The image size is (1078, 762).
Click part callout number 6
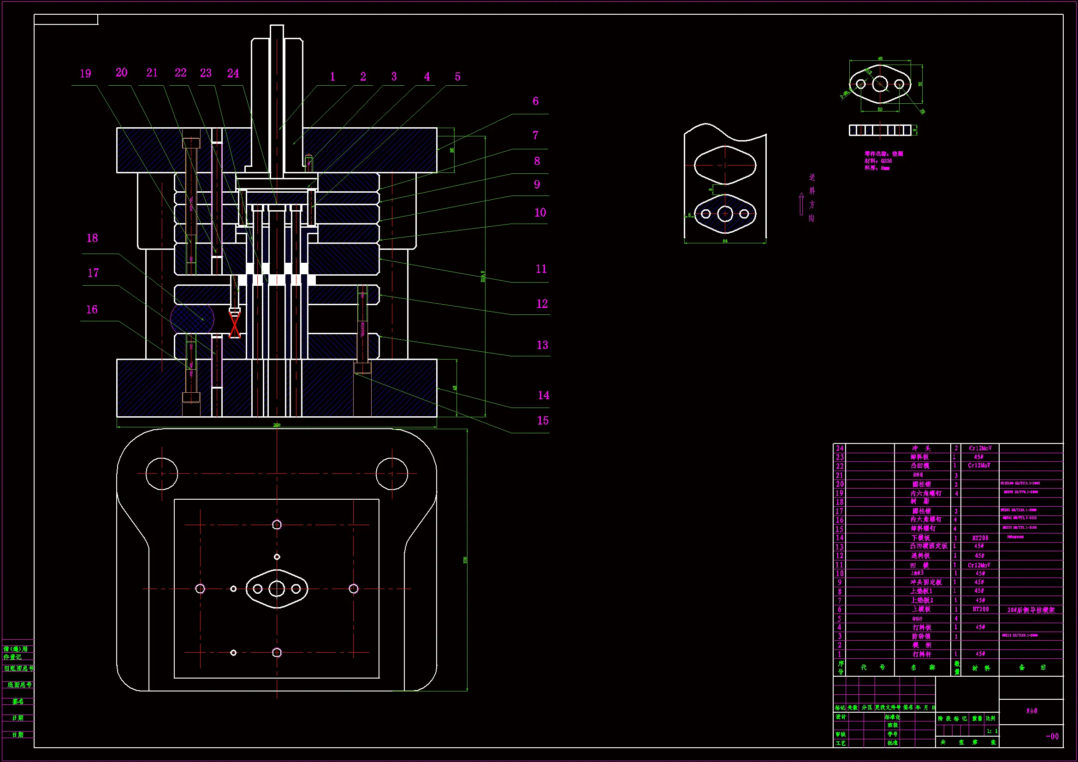(x=535, y=101)
